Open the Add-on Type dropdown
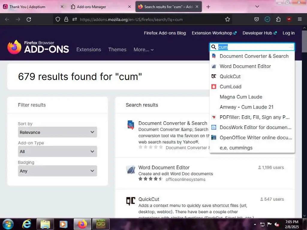 57,151
